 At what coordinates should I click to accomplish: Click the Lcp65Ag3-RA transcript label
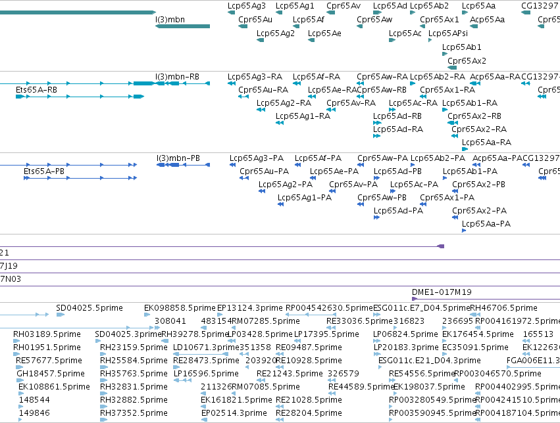pos(255,77)
